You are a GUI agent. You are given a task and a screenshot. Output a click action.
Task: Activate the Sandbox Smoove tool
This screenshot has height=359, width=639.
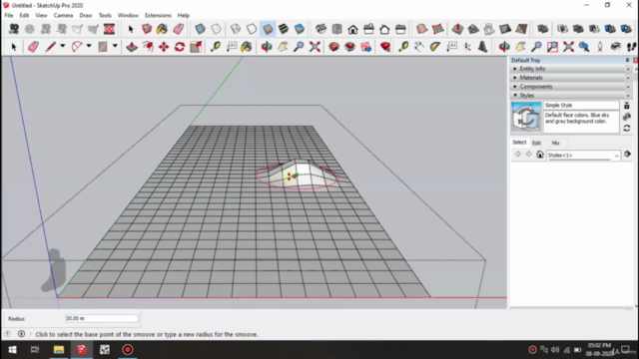click(x=457, y=29)
